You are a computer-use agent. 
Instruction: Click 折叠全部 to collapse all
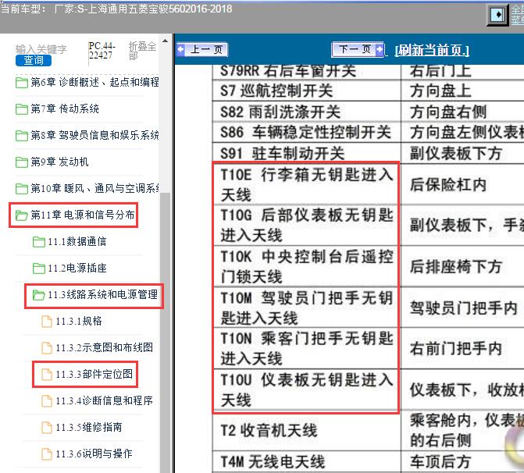tap(142, 51)
